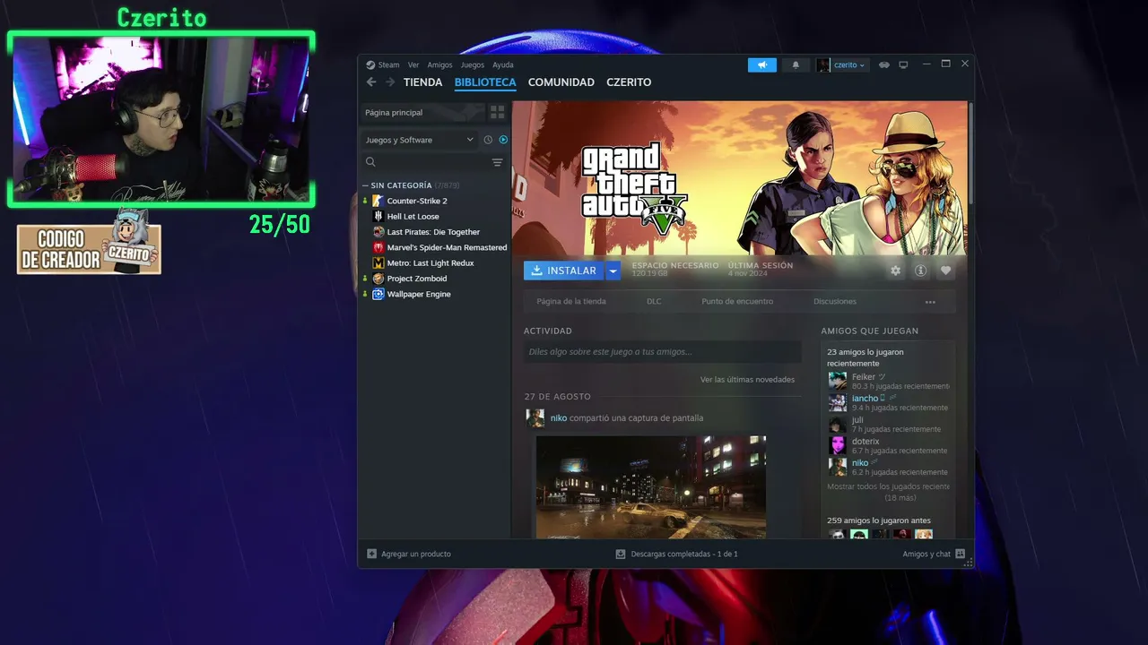Open the Instalar options dropdown arrow
1148x645 pixels.
[613, 271]
